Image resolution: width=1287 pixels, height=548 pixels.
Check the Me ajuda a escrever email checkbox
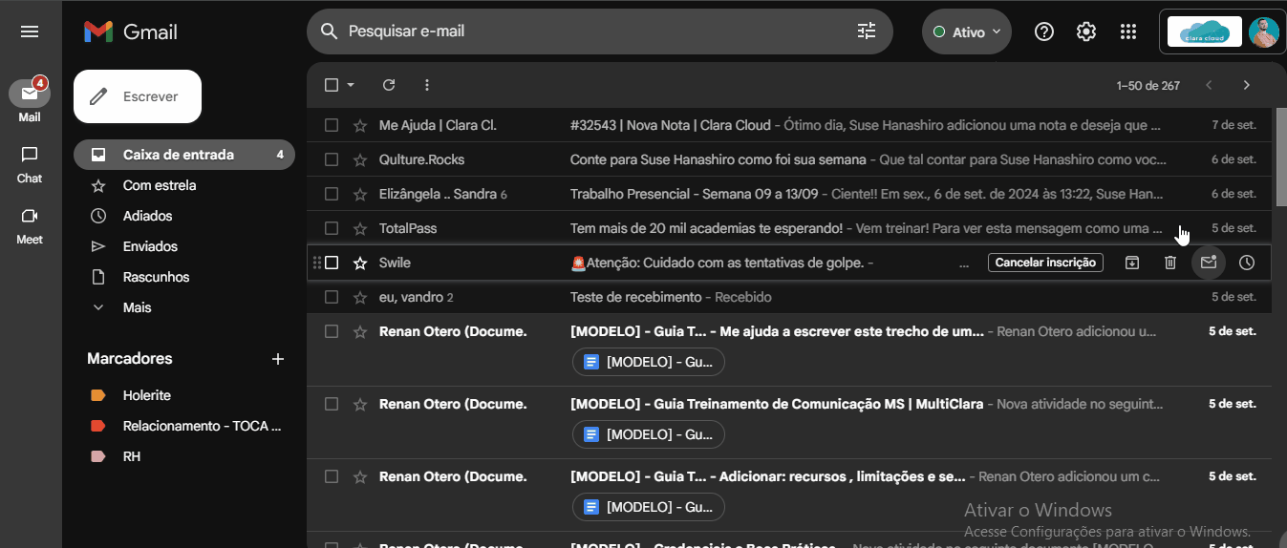(x=332, y=331)
